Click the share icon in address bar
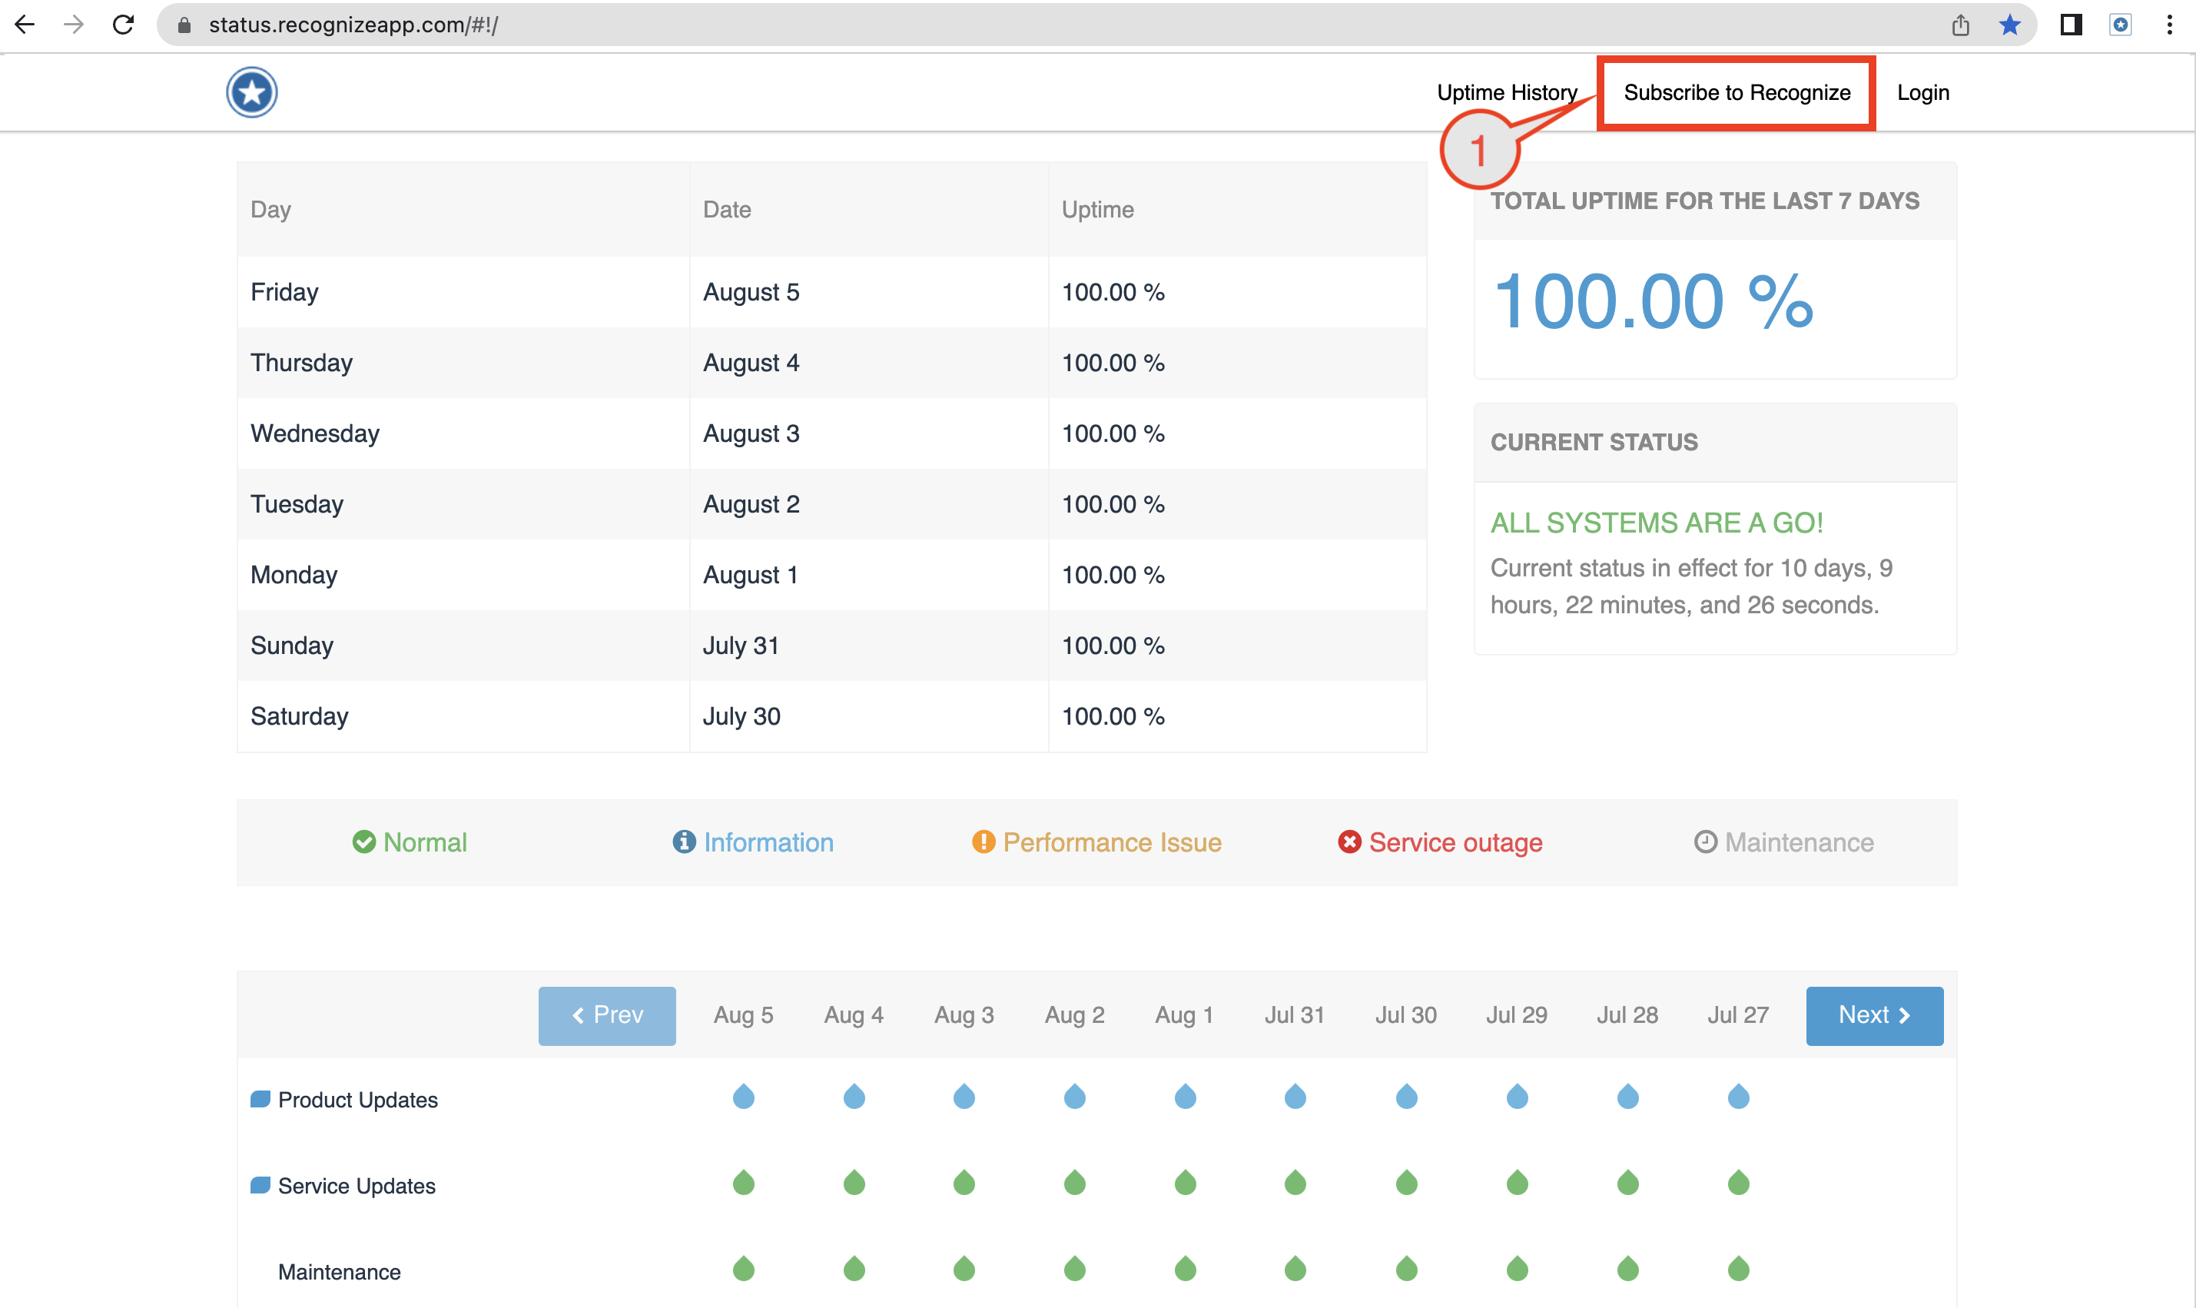This screenshot has height=1308, width=2196. [x=1960, y=25]
